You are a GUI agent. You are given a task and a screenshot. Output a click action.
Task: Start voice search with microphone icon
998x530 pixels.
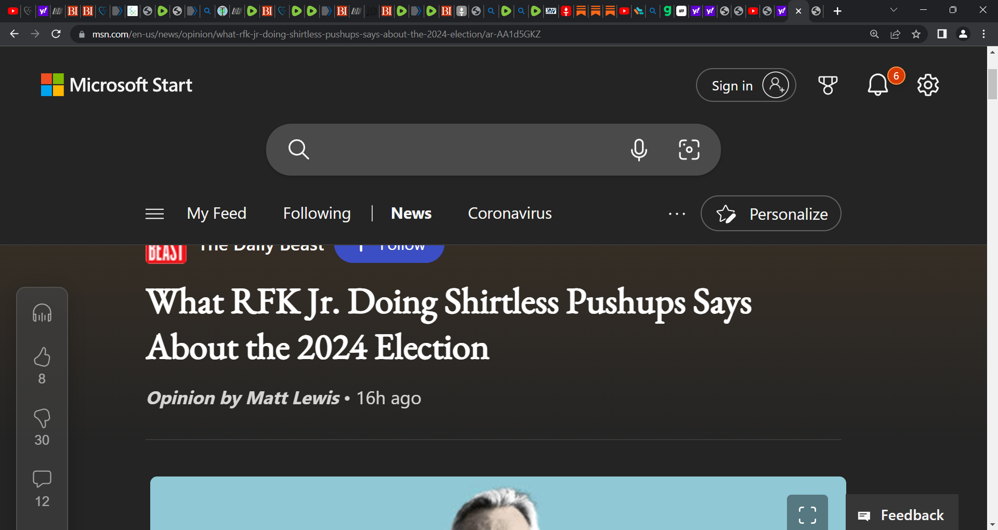click(x=639, y=150)
